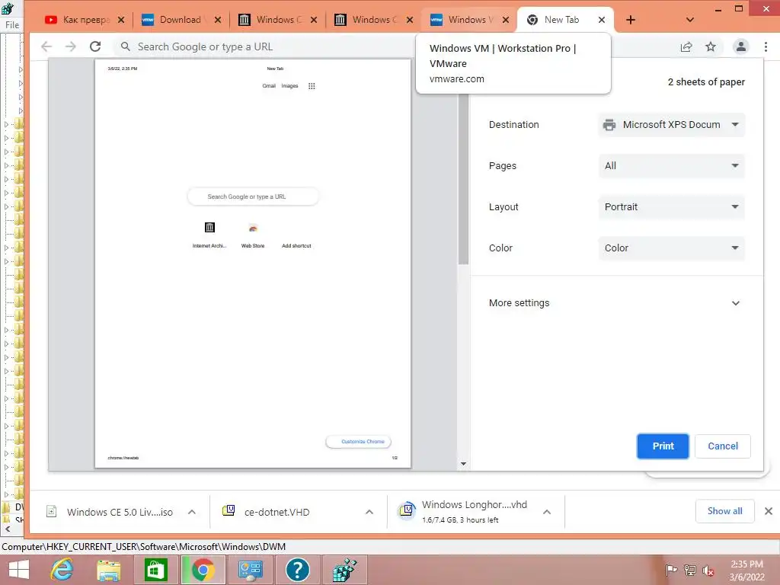The width and height of the screenshot is (780, 585).
Task: Click the share this page icon
Action: [686, 46]
